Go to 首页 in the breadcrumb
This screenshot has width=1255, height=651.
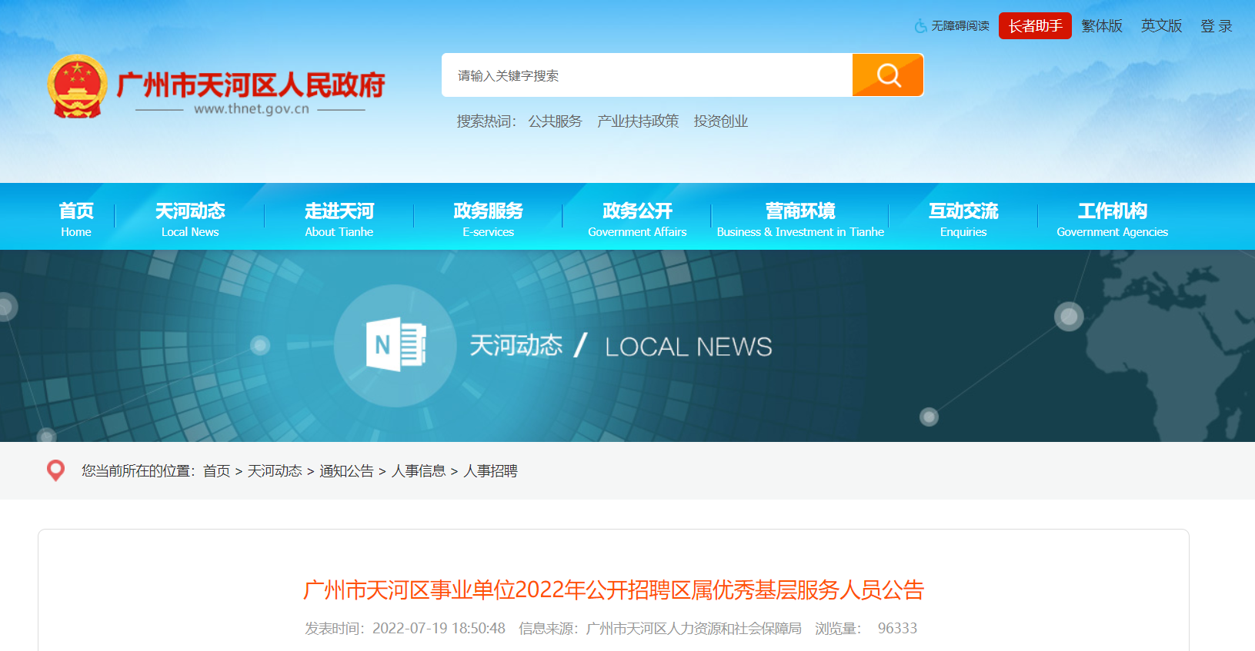point(216,471)
